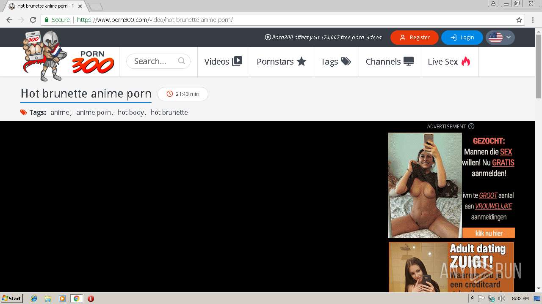Click the 21:43 min duration badge
The width and height of the screenshot is (542, 304).
point(183,94)
